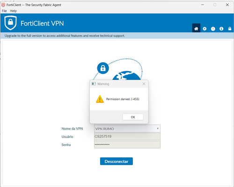Image resolution: width=234 pixels, height=187 pixels.
Task: Click the FortiClient shield logo
Action: point(10,23)
